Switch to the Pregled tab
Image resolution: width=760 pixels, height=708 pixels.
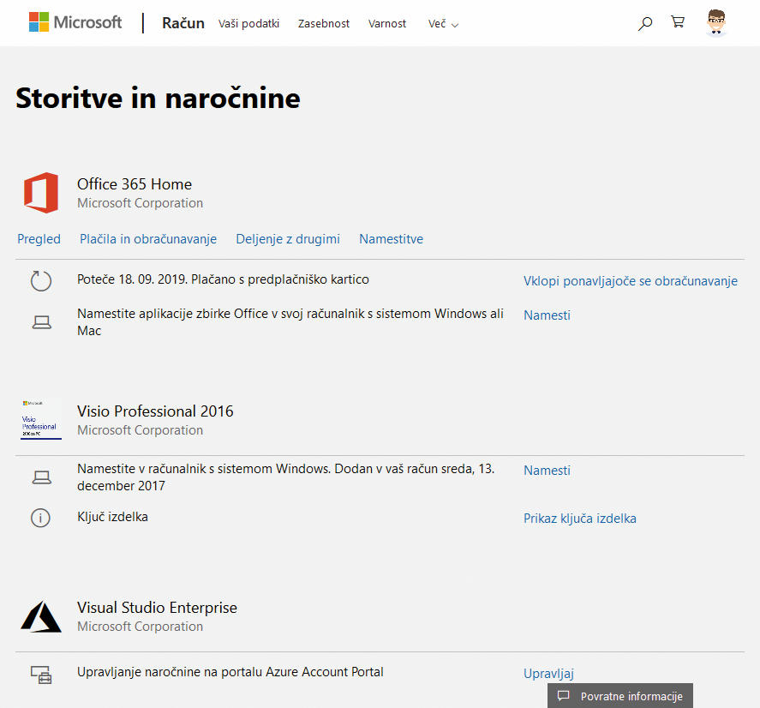(x=39, y=239)
